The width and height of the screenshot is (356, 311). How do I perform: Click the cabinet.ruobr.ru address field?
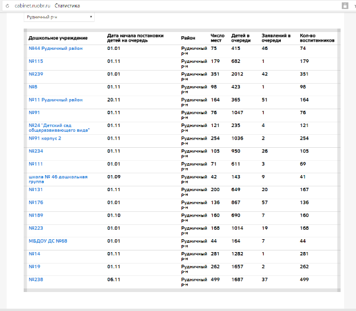33,6
